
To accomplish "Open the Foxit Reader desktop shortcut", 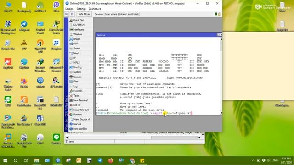I will [x=24, y=102].
